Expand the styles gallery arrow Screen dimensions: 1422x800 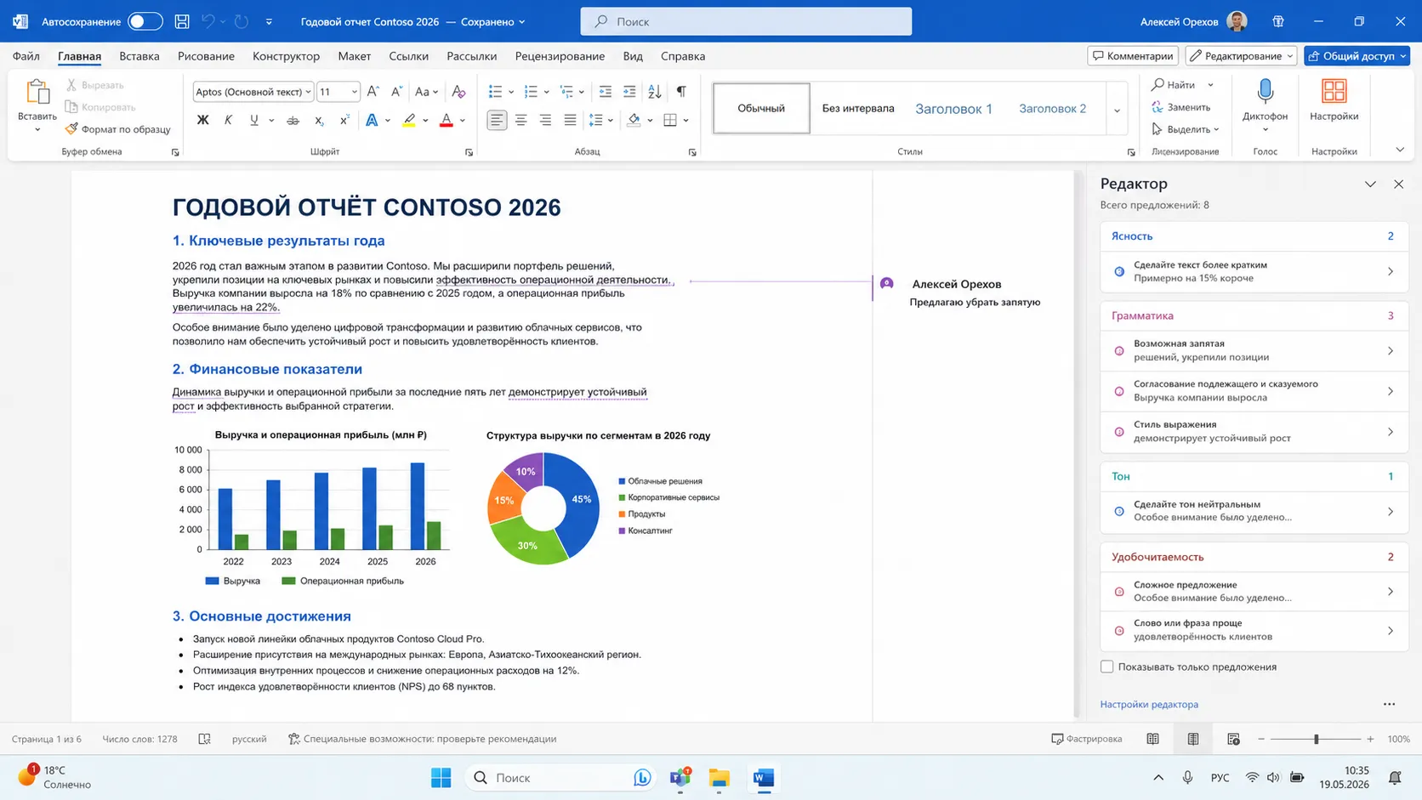(x=1117, y=111)
